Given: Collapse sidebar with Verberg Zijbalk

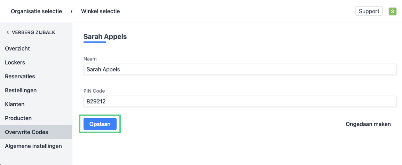Looking at the screenshot, I should tap(31, 32).
